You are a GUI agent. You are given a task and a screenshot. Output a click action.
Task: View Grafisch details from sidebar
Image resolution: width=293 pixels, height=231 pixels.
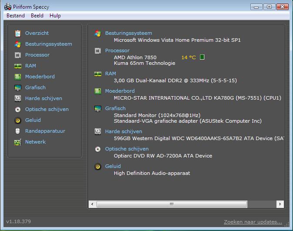(35, 87)
